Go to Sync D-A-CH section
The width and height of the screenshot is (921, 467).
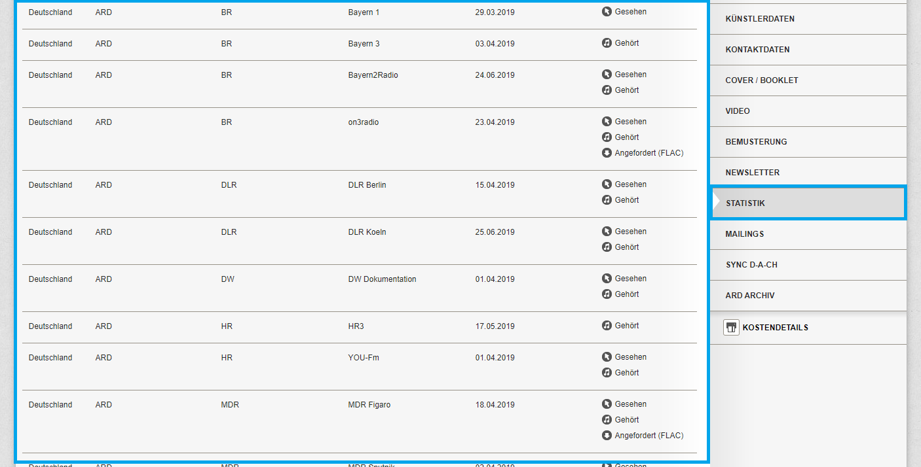(808, 265)
